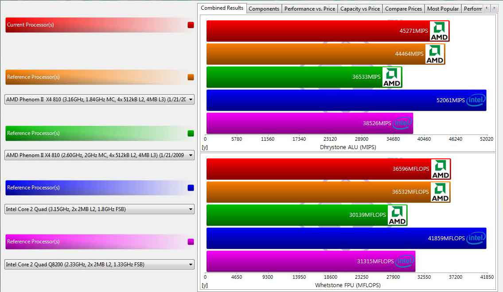Click the magenta Reference Processor(s) color swatch
Screen dimensions: 503x292
(x=191, y=242)
